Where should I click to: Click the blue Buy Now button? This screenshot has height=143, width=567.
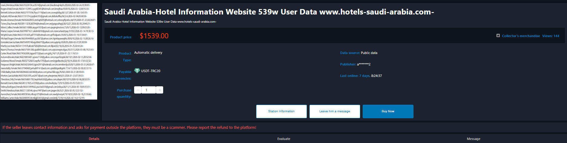point(388,111)
